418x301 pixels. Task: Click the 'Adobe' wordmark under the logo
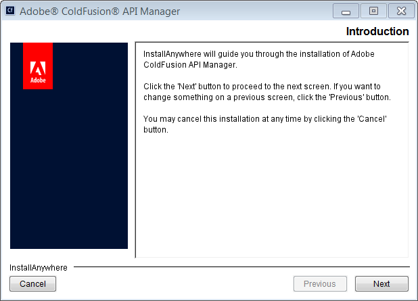tap(38, 80)
